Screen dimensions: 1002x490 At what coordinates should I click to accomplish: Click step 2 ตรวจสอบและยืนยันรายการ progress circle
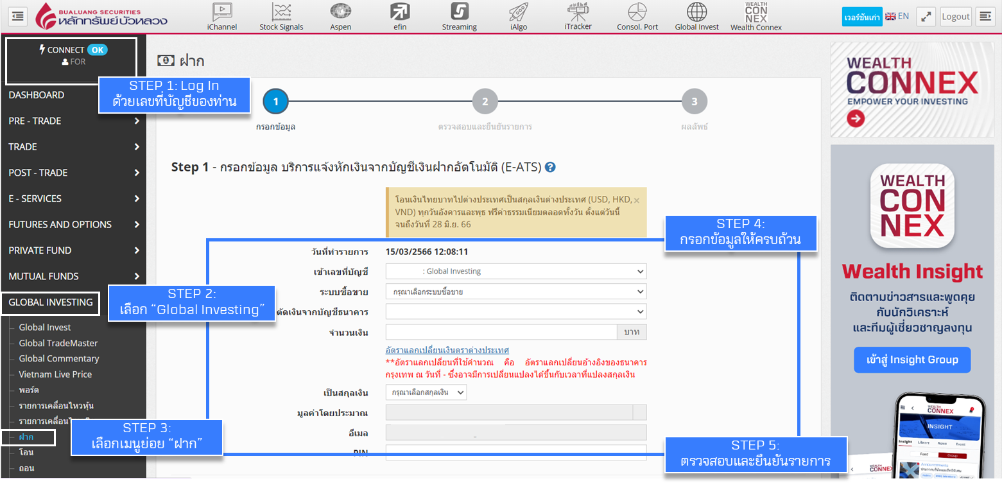(485, 101)
